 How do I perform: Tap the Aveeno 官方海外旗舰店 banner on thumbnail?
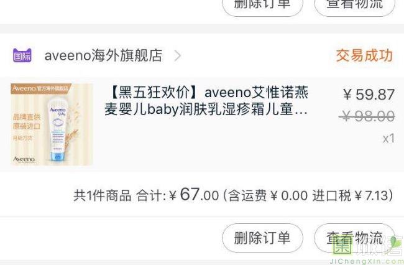click(40, 88)
